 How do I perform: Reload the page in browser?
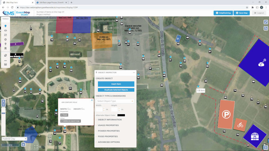(12, 8)
